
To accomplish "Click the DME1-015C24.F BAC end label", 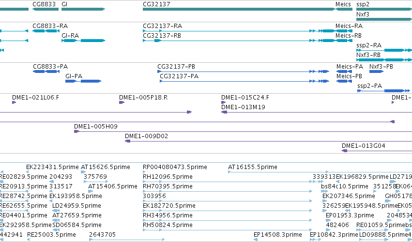I will (x=245, y=98).
